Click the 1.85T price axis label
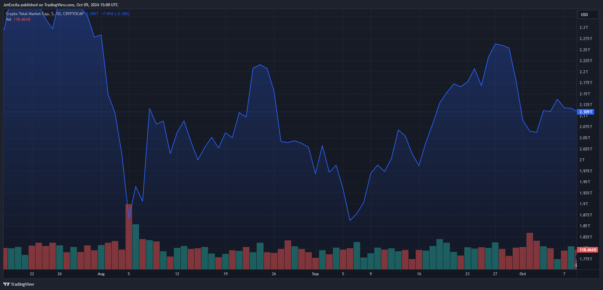This screenshot has width=603, height=290. coord(585,226)
